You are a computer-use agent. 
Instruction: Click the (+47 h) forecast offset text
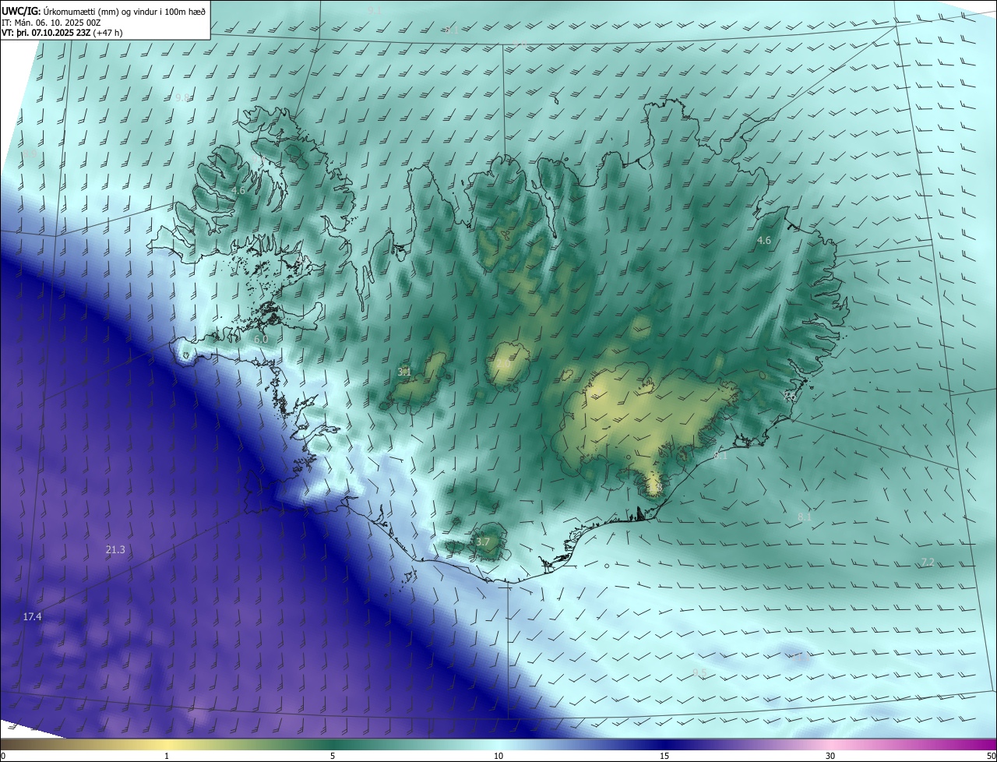point(107,33)
